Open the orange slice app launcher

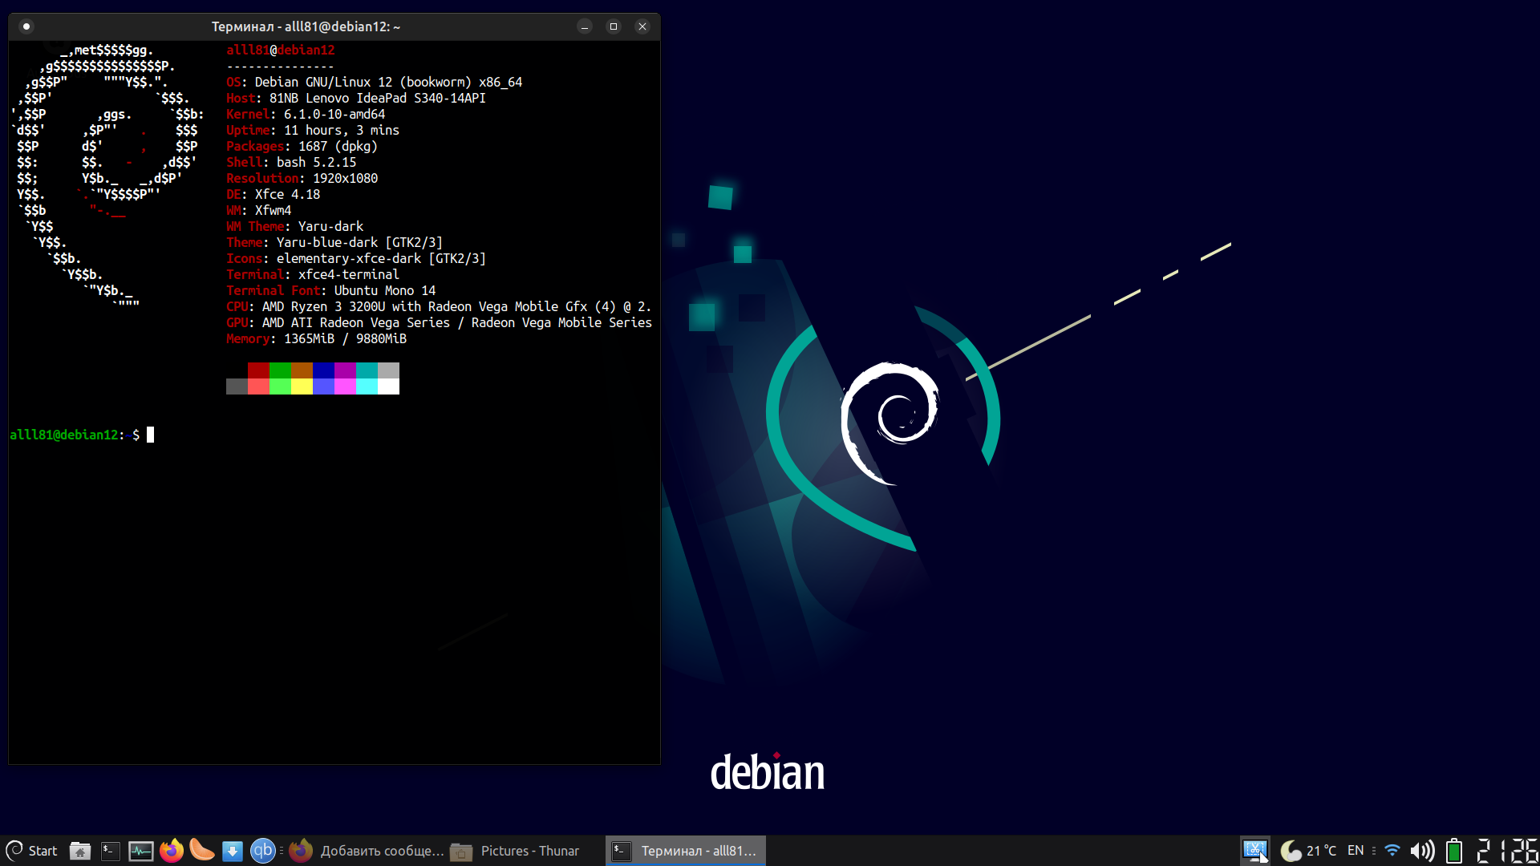tap(201, 851)
